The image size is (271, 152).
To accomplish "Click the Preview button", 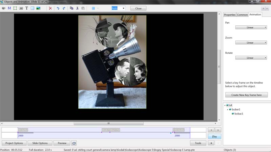I will click(x=62, y=143).
